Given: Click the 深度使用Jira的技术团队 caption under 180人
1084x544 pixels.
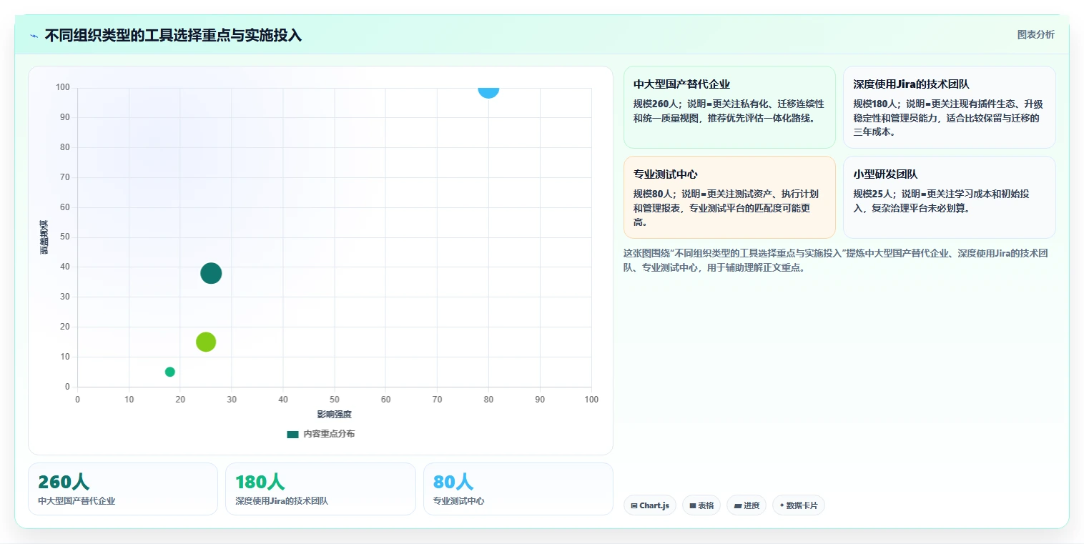Looking at the screenshot, I should click(x=282, y=501).
